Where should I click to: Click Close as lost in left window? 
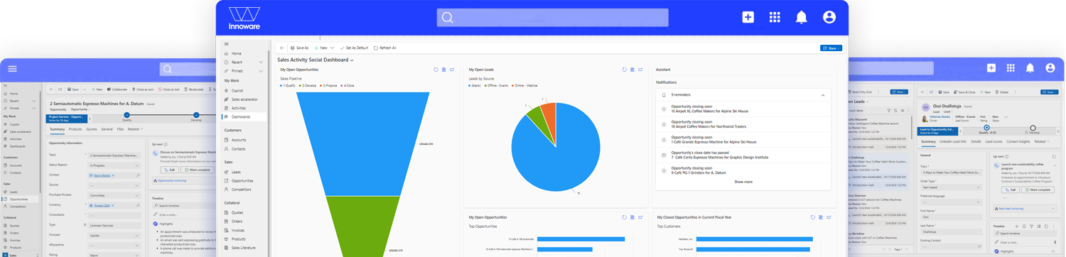(168, 89)
